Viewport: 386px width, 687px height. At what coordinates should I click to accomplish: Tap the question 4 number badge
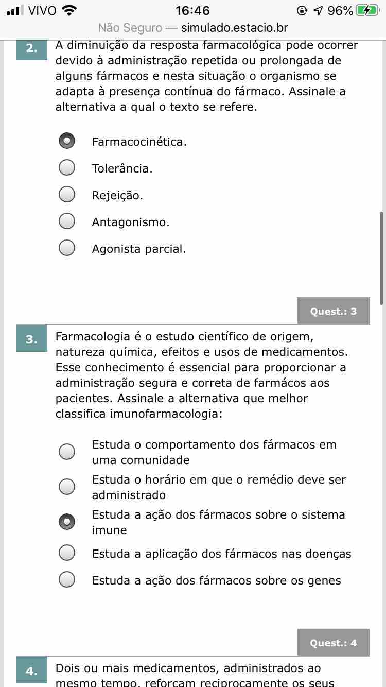point(32,671)
